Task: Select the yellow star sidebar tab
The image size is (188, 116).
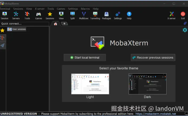Action: (x=2, y=30)
